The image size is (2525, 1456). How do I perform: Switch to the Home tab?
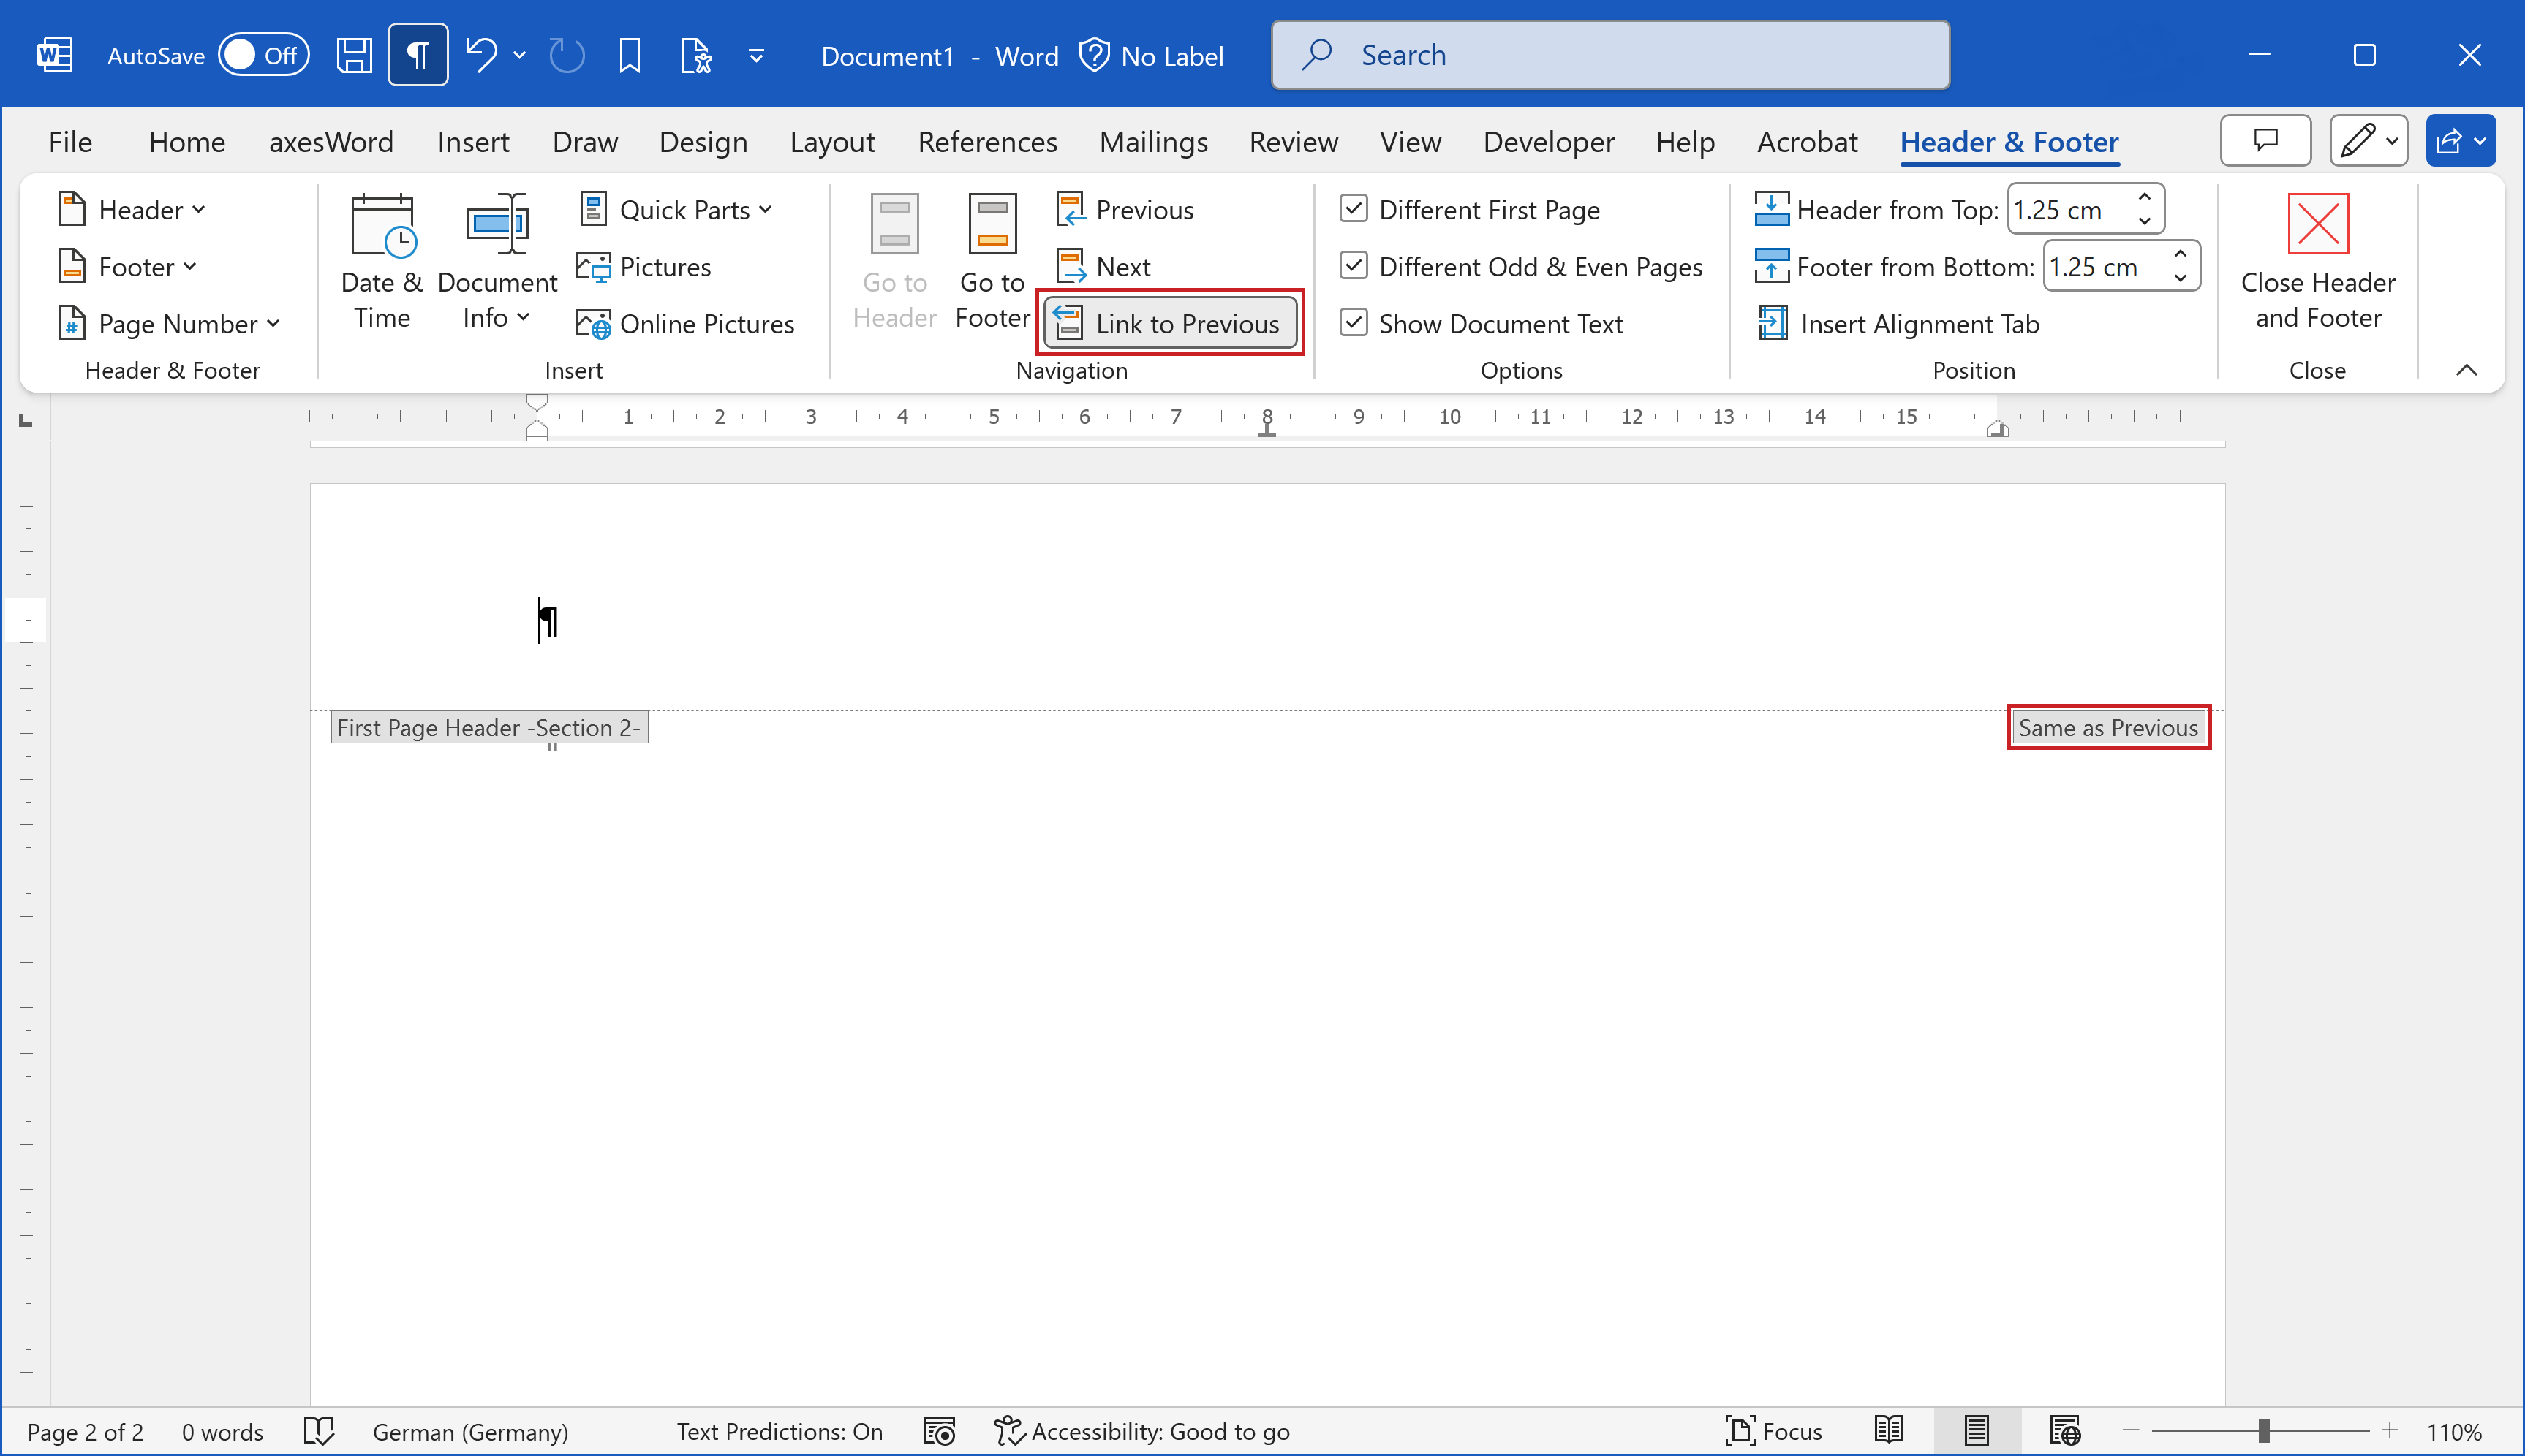[187, 142]
